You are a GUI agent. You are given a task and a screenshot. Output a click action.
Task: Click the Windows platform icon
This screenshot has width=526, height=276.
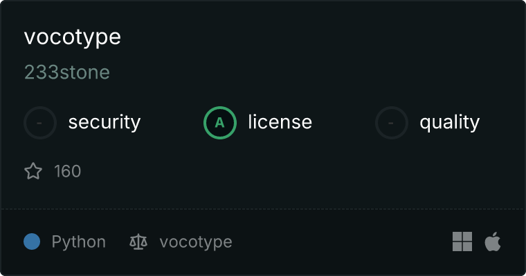(462, 241)
